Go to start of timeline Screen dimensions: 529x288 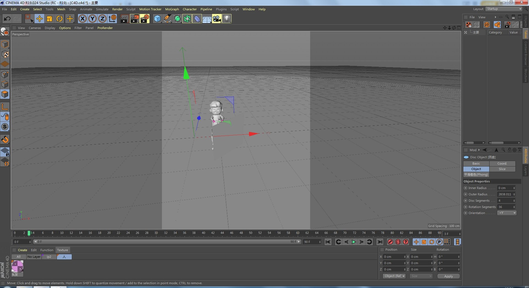point(328,242)
